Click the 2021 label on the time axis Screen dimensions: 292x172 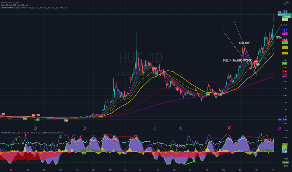pyautogui.click(x=111, y=170)
